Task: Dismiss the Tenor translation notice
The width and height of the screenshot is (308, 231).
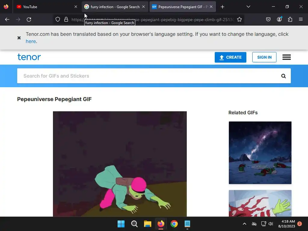Action: pos(19,38)
